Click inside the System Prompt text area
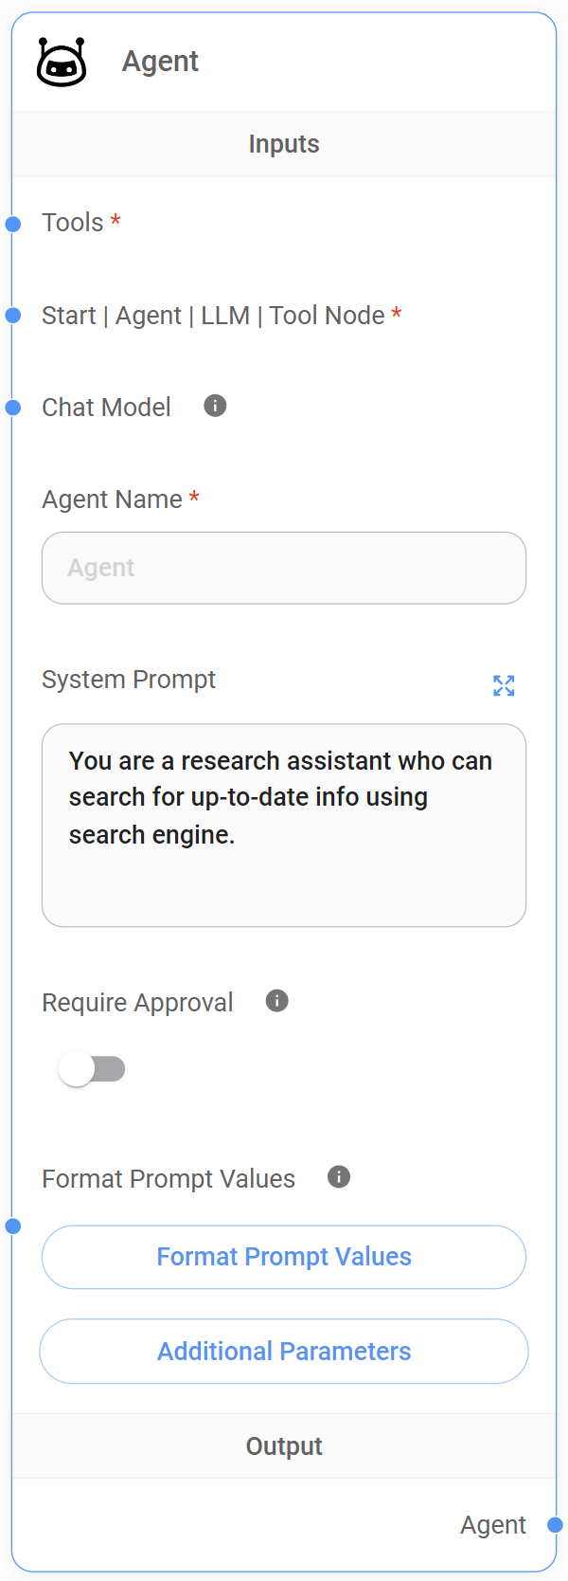The width and height of the screenshot is (568, 1581). point(284,825)
